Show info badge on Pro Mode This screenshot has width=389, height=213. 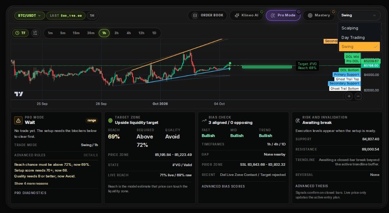point(299,12)
